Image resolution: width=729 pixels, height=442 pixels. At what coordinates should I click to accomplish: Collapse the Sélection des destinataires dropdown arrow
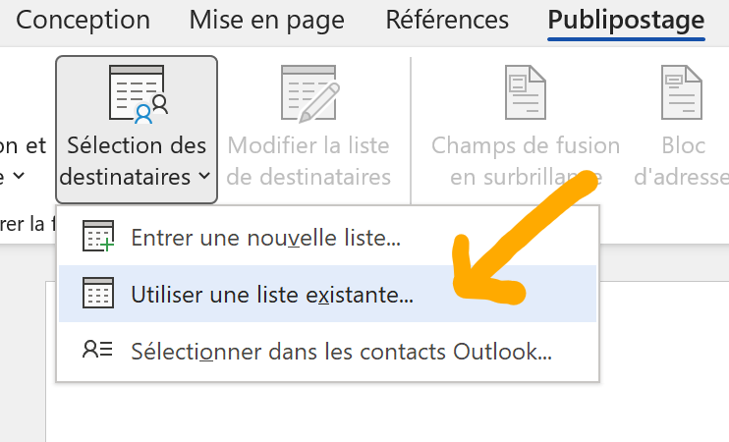tap(204, 176)
